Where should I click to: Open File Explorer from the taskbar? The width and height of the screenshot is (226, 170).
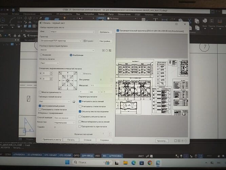tap(126, 163)
